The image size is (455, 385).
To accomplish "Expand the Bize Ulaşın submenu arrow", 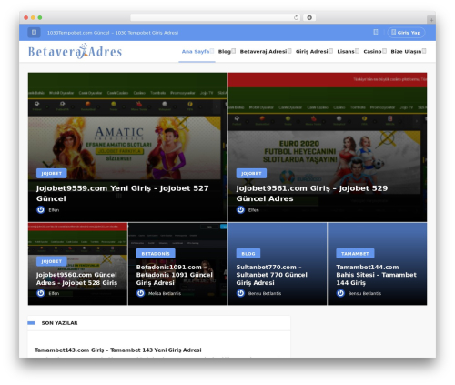I will tap(424, 51).
